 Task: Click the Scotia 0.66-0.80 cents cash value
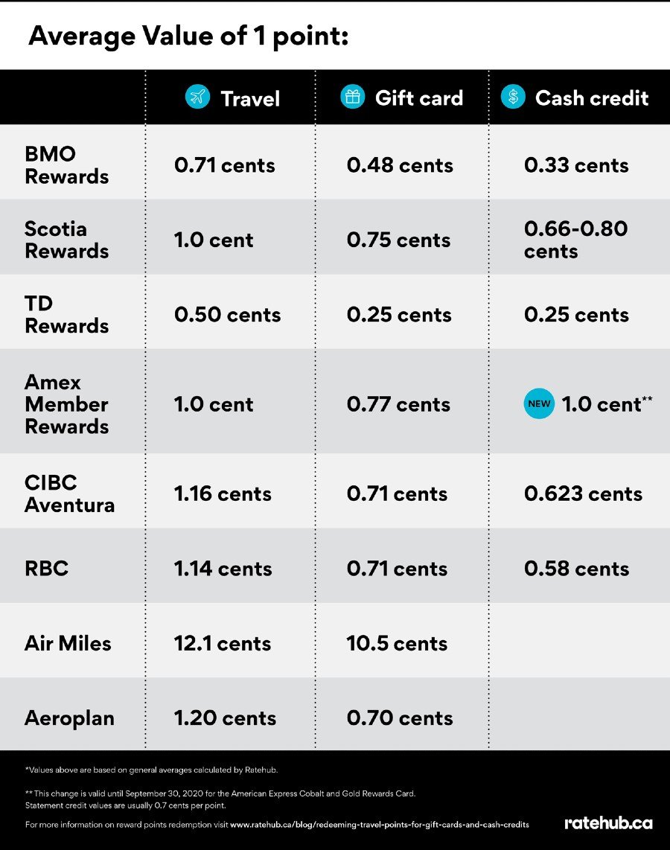[575, 240]
